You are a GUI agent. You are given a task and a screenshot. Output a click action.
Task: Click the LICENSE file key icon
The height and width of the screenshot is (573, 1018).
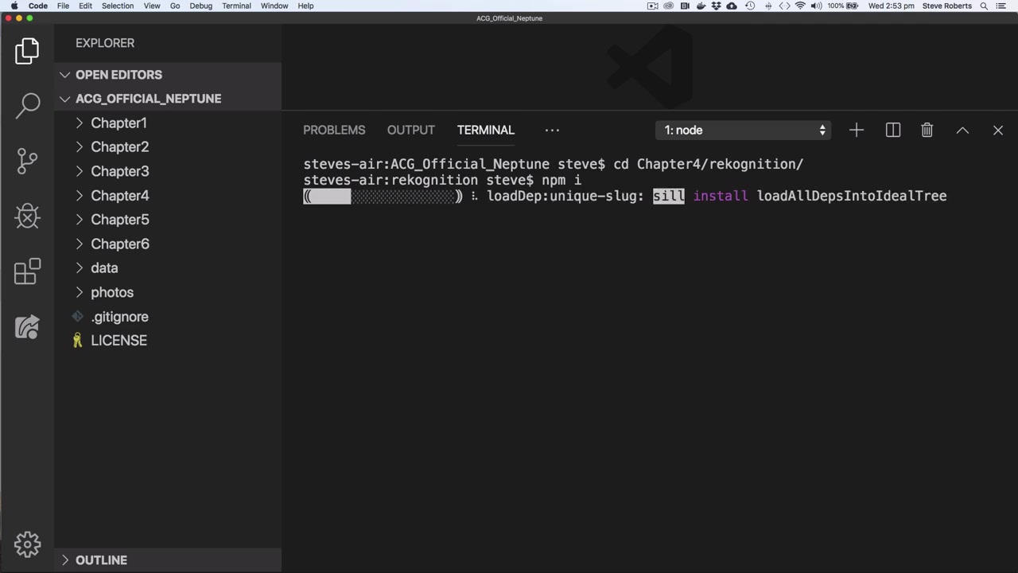click(77, 341)
